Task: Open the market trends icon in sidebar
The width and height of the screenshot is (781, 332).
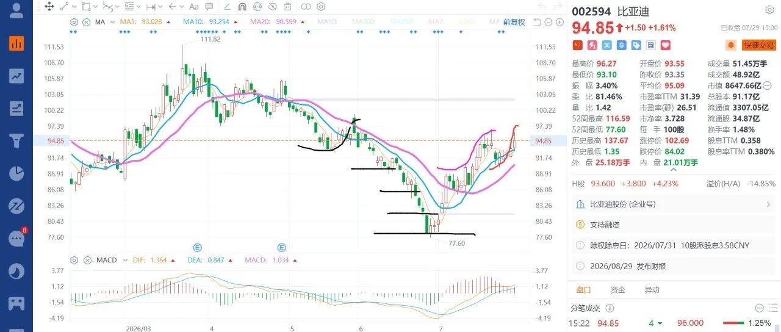Action: coord(16,76)
